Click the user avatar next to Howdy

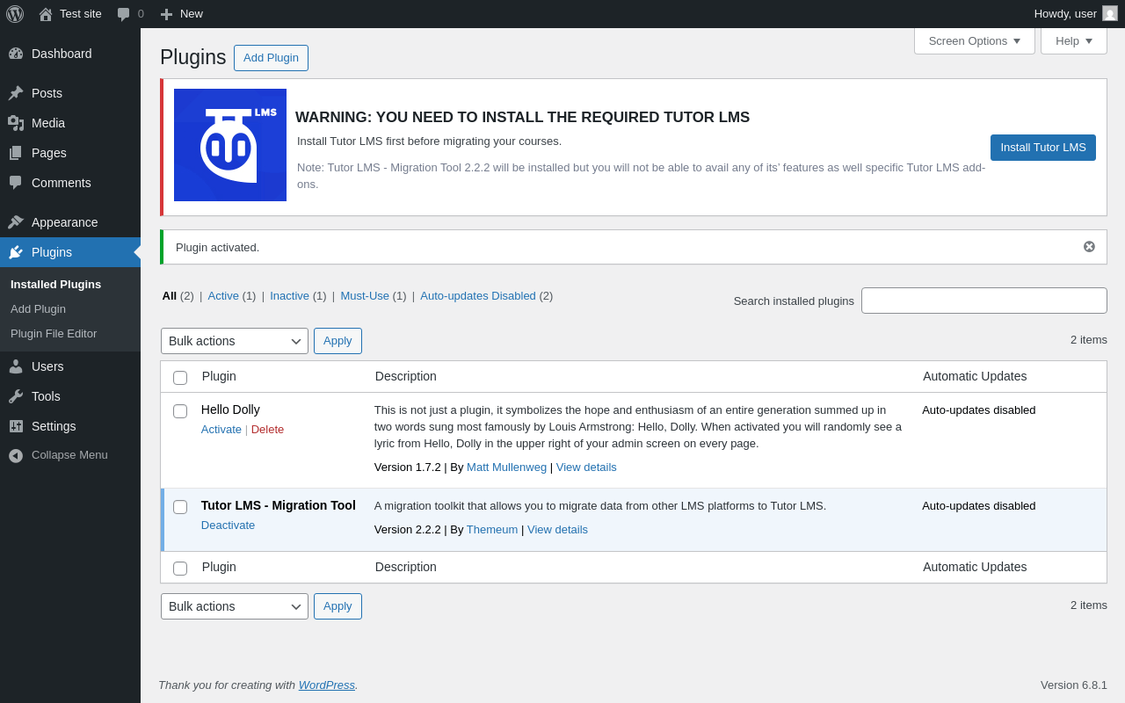click(x=1110, y=13)
